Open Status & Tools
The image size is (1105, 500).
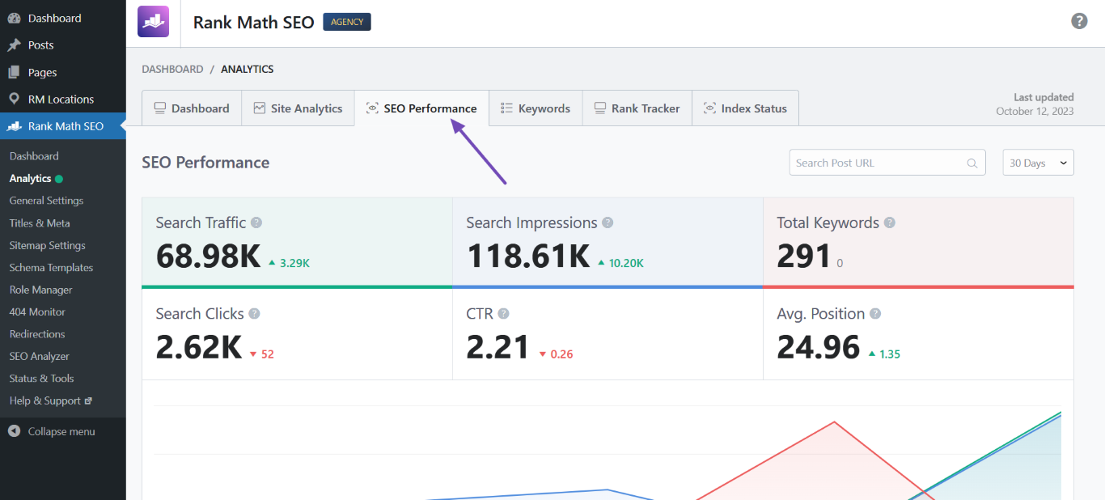(x=41, y=379)
